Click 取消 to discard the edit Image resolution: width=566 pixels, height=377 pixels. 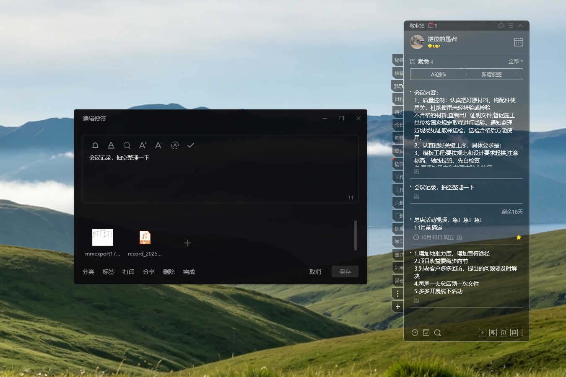pos(315,272)
